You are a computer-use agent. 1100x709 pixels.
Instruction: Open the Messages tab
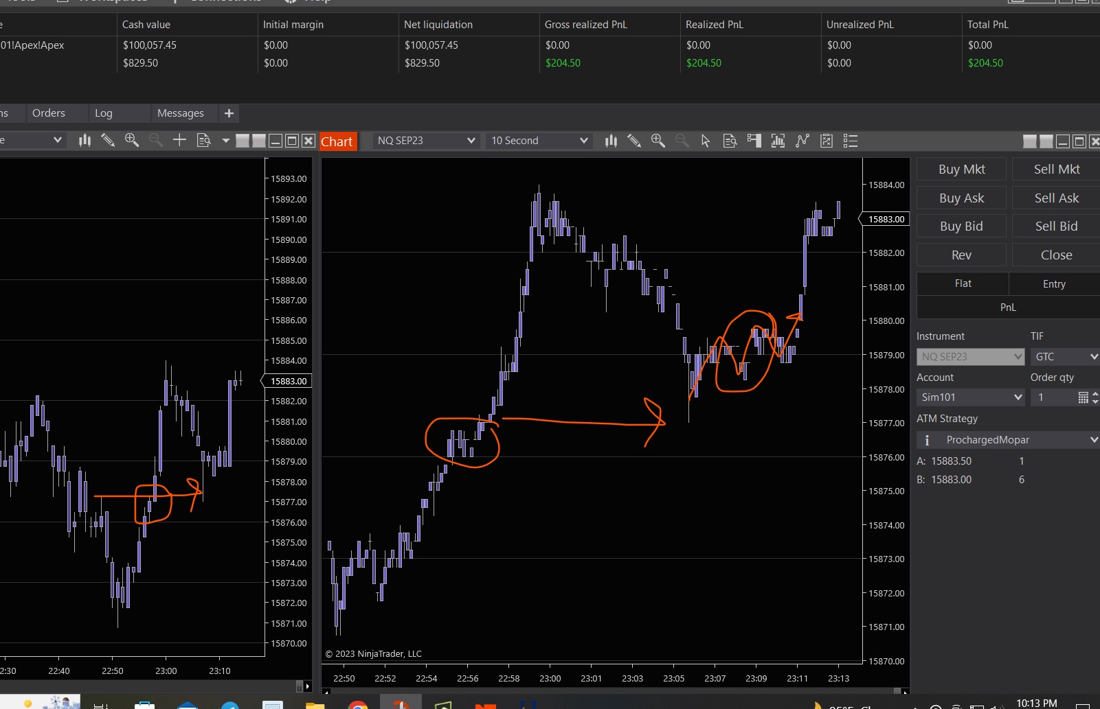180,113
